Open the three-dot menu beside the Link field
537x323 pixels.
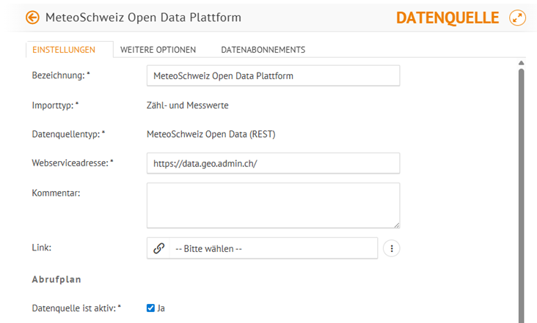pos(392,248)
